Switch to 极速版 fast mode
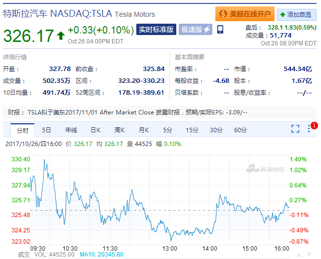The width and height of the screenshot is (321, 259). pos(196,30)
